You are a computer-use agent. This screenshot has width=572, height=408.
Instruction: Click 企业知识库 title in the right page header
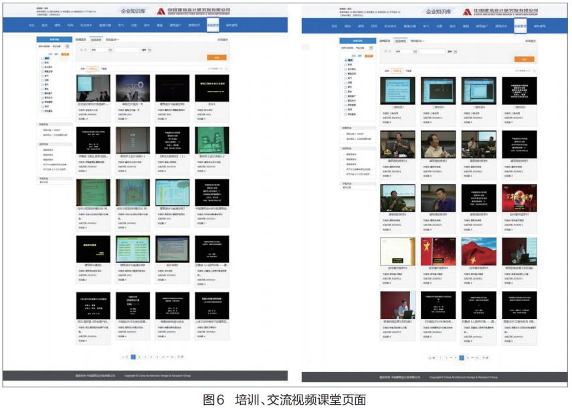coord(438,11)
